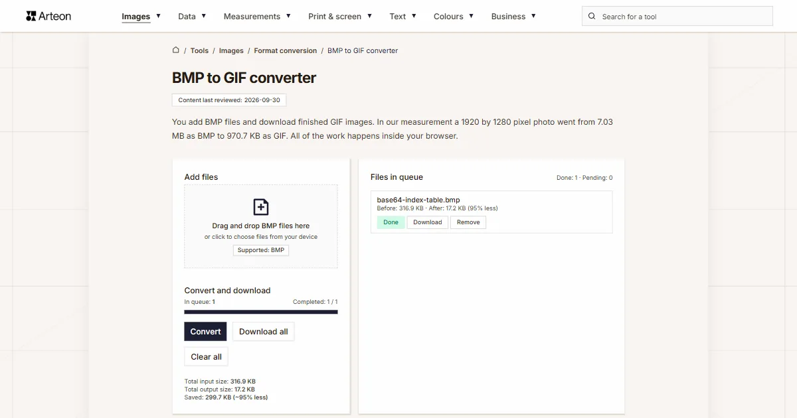
Task: Follow the Images breadcrumb link
Action: click(231, 50)
